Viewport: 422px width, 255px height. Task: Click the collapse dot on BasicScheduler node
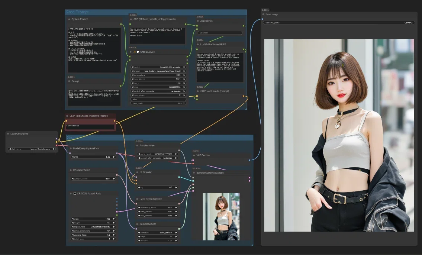point(137,224)
